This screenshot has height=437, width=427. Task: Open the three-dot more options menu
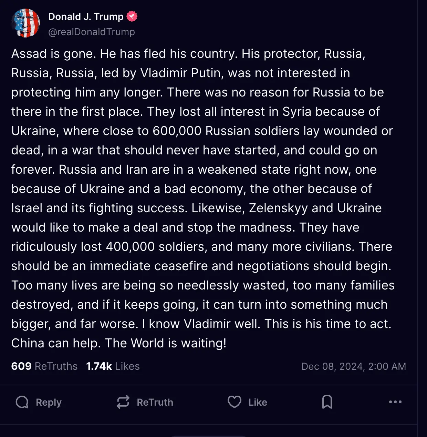(395, 402)
